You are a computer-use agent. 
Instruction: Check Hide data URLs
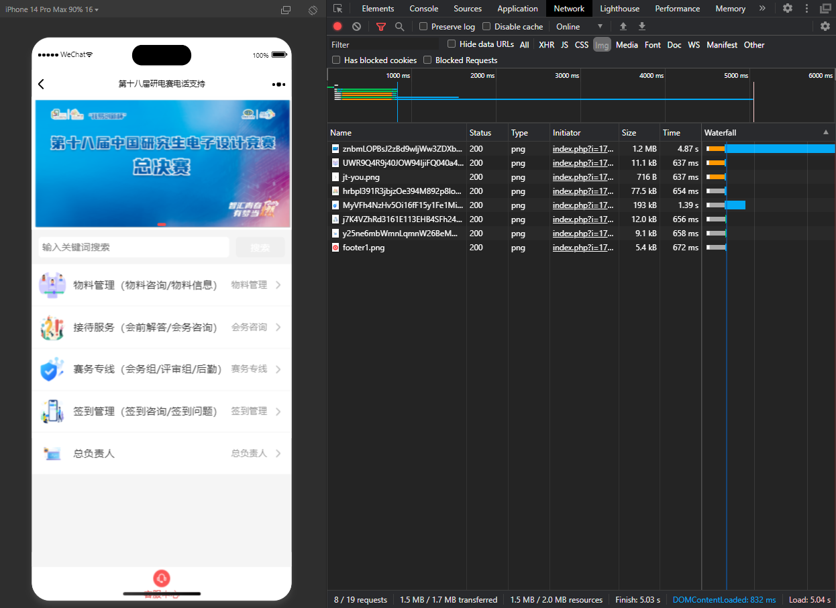[452, 44]
